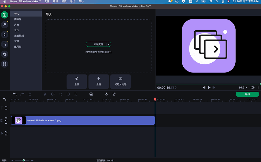Click the Undo arrow in timeline toolbar
Viewport: 261px width, 162px height.
[15, 94]
